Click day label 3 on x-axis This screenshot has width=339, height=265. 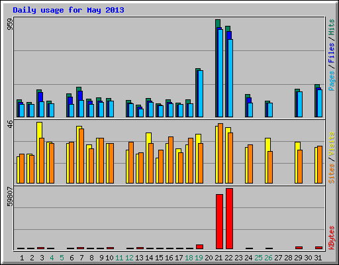pos(42,258)
